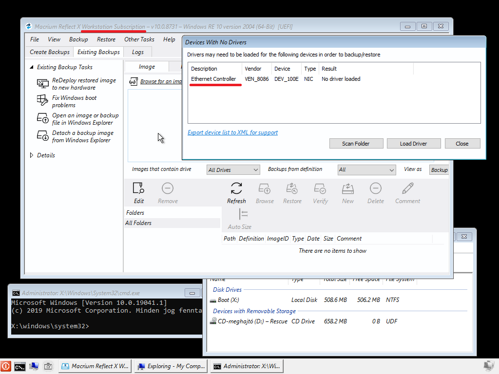Minimize the cmd.exe window
The width and height of the screenshot is (499, 374).
pos(192,293)
